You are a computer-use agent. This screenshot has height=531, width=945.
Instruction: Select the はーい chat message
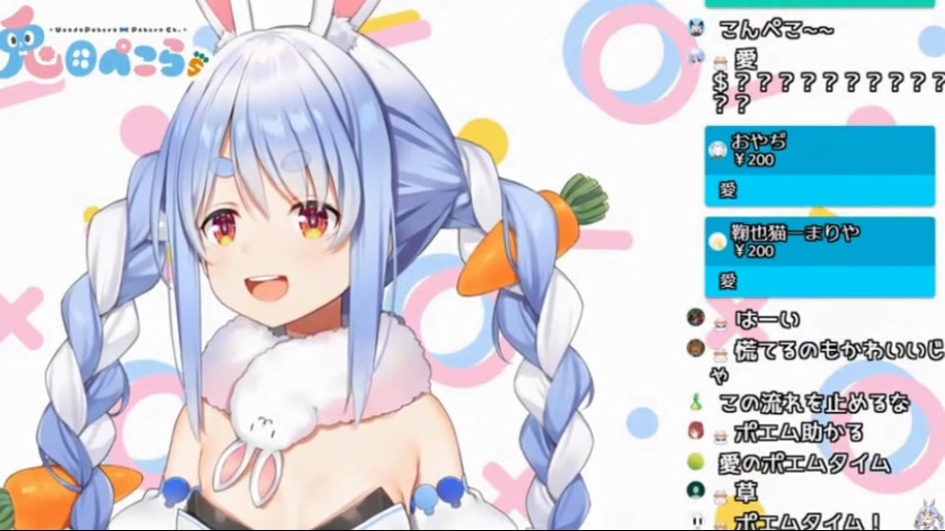pos(768,319)
